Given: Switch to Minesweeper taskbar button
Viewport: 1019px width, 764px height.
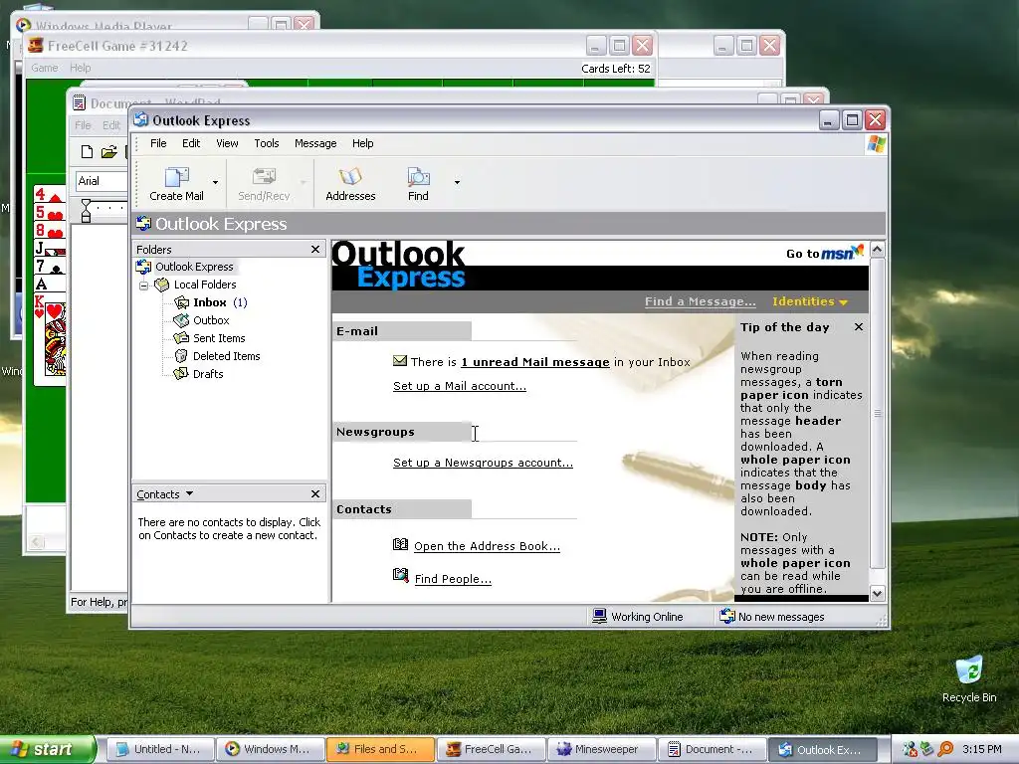Looking at the screenshot, I should [x=601, y=749].
